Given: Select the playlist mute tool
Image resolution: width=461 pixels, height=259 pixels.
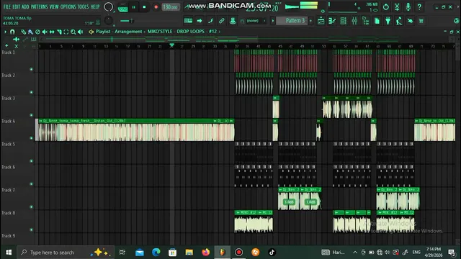Looking at the screenshot, I should [x=45, y=32].
